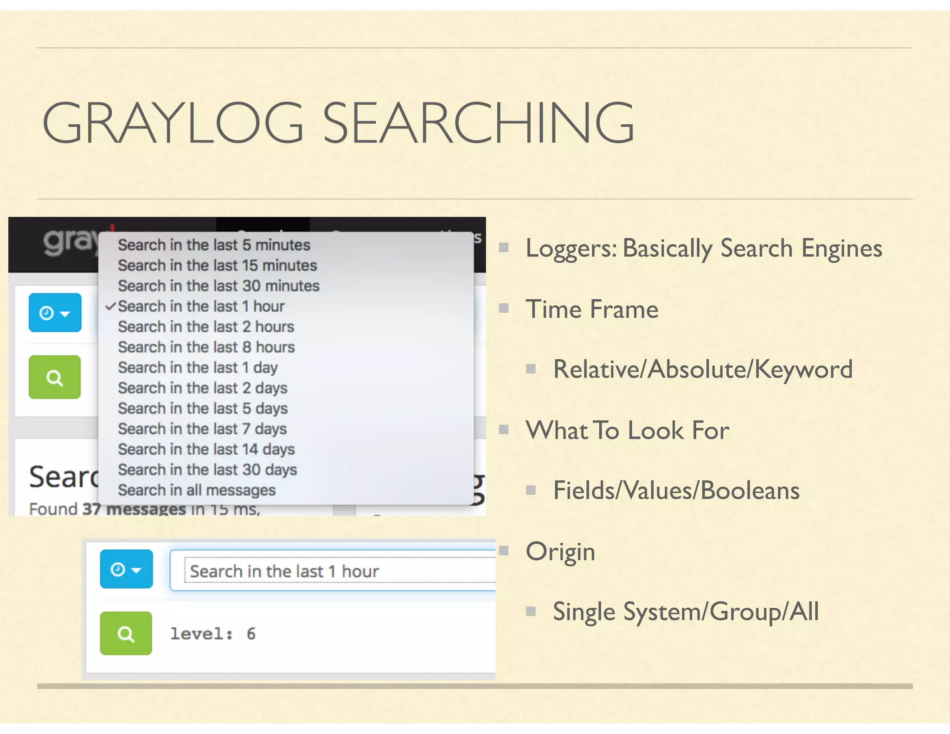950x734 pixels.
Task: Pick 'Search in the last 8 hours'
Action: [x=286, y=347]
